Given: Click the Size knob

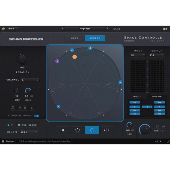Looking at the screenshot, I should click(17, 91).
